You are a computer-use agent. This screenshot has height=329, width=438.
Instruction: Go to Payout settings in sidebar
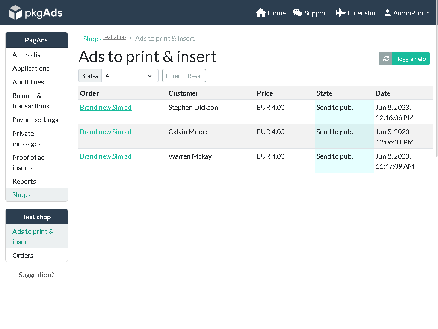point(35,120)
